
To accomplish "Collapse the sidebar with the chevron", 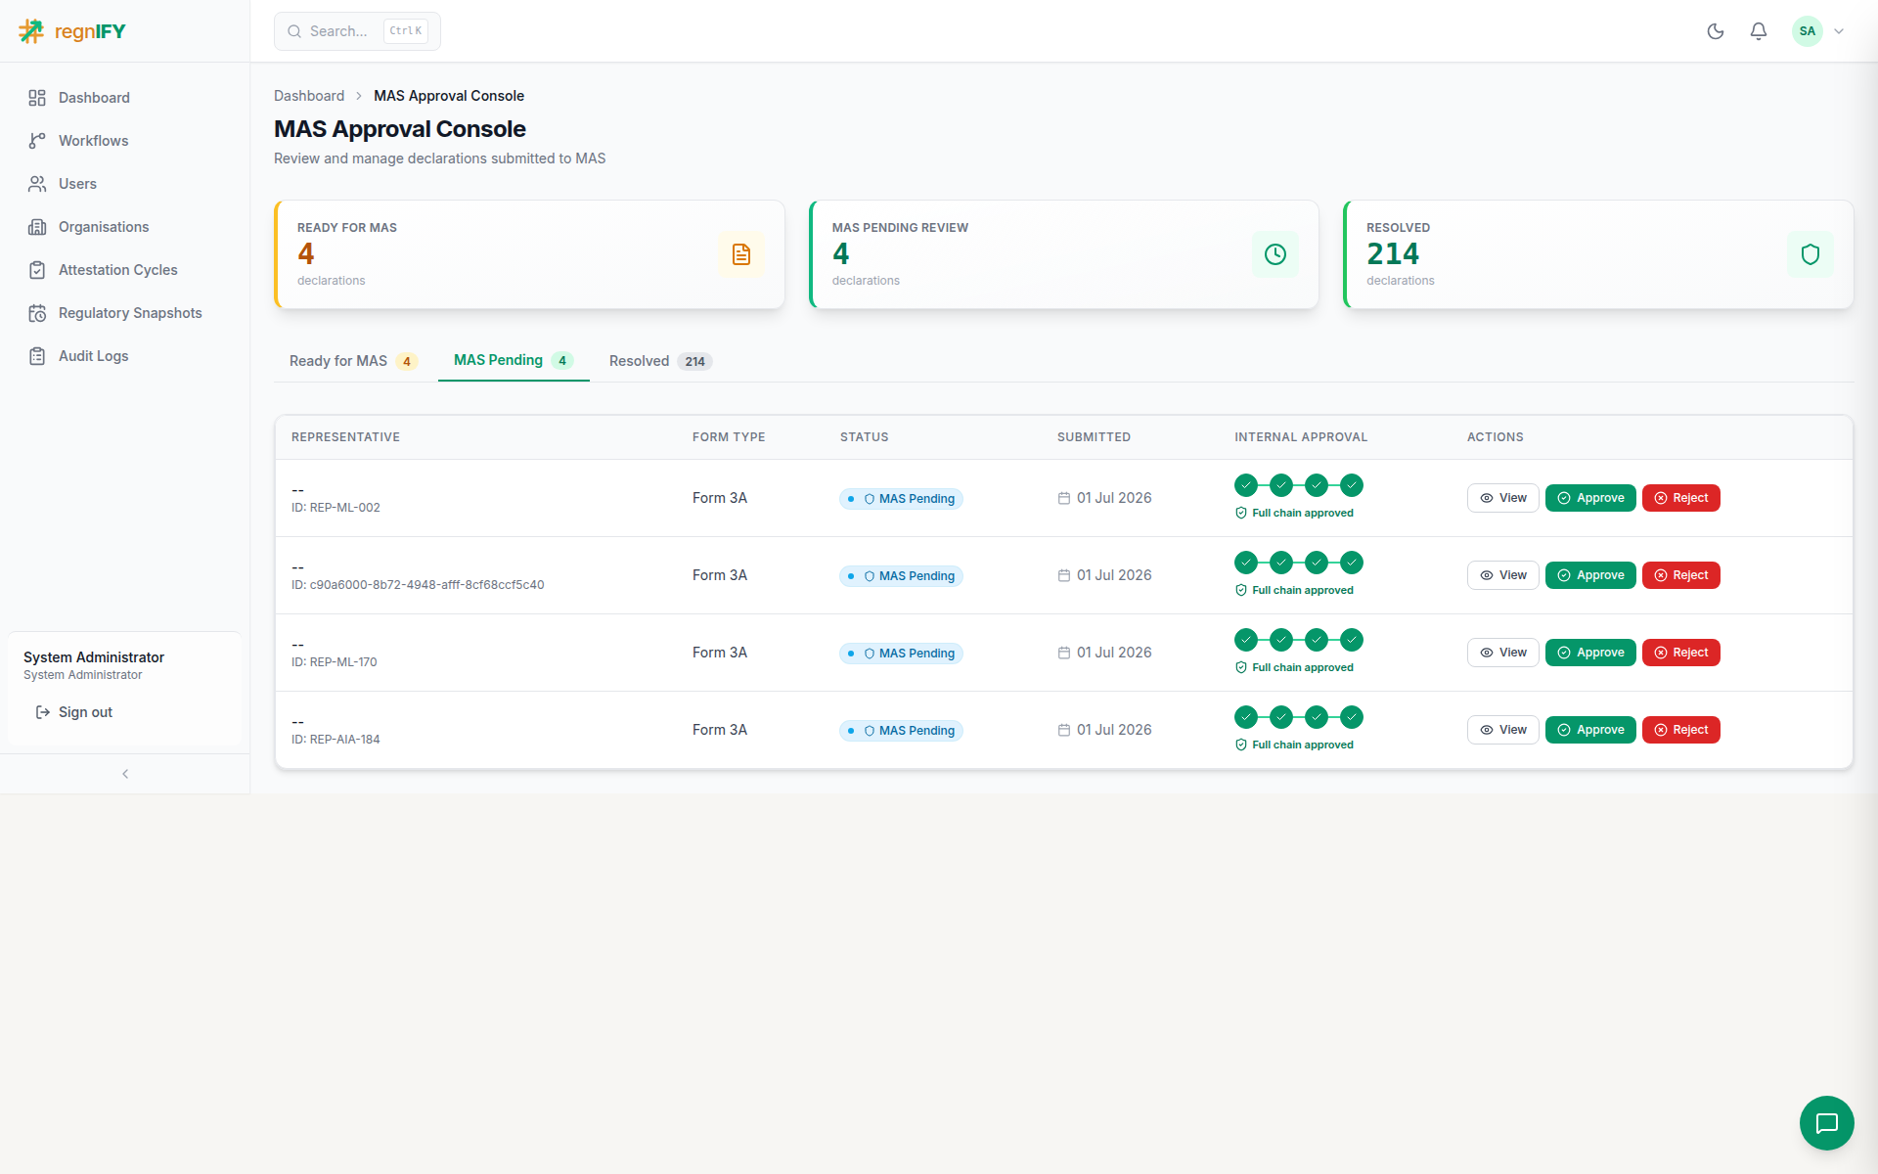I will click(x=125, y=774).
